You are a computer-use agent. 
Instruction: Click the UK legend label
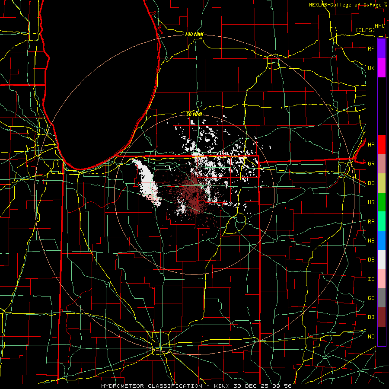pos(371,68)
